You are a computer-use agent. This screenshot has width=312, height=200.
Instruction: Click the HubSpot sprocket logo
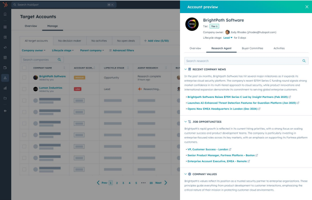5,4
